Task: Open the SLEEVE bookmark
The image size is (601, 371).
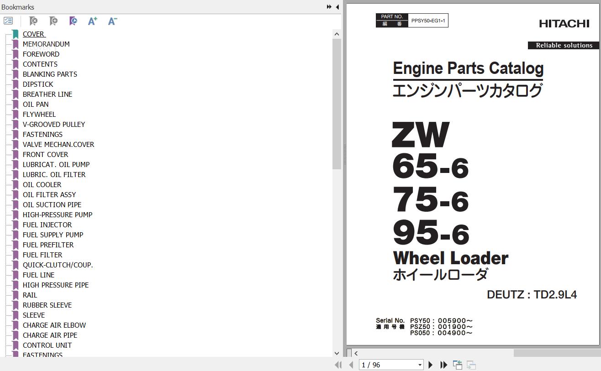Action: (34, 315)
